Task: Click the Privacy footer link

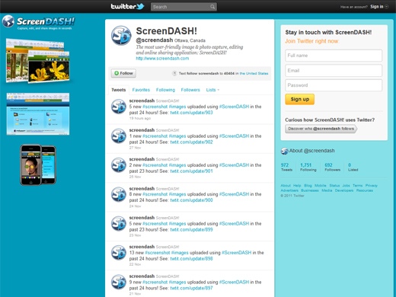Action: (x=372, y=186)
